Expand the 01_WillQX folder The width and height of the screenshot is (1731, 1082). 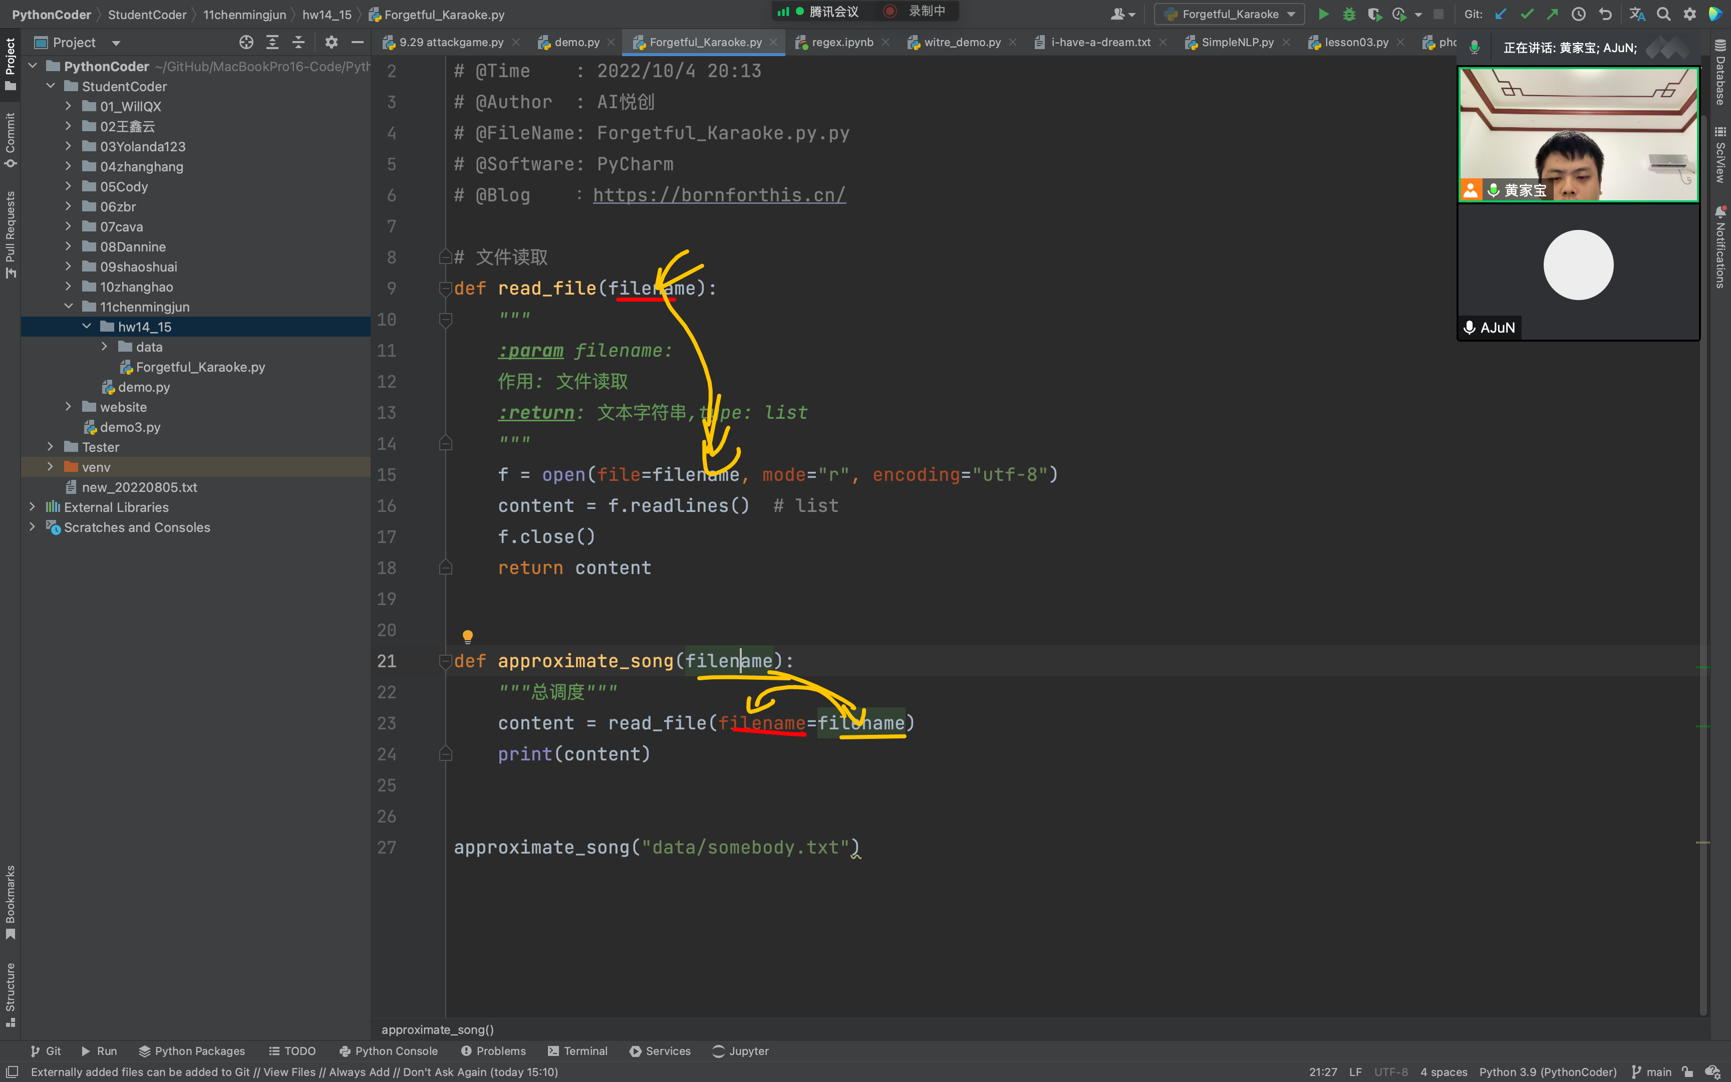(x=68, y=106)
